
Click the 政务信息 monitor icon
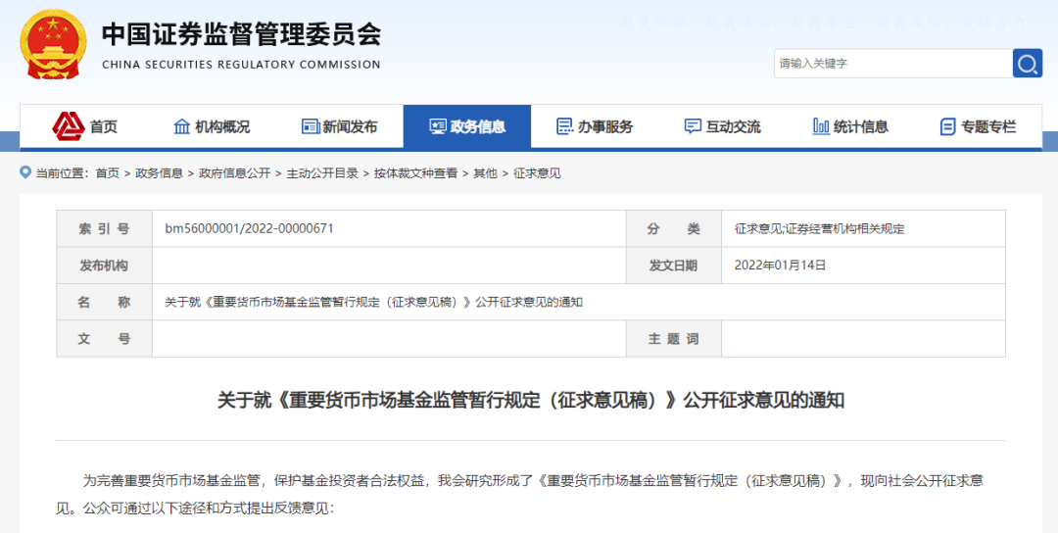click(438, 126)
